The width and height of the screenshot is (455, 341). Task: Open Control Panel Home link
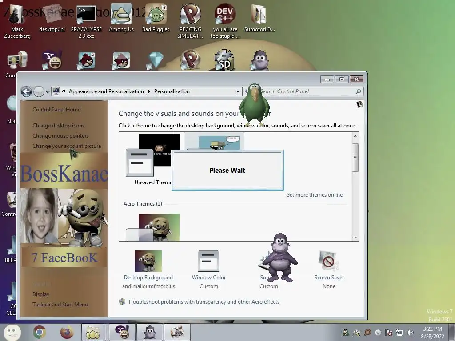[x=56, y=110]
